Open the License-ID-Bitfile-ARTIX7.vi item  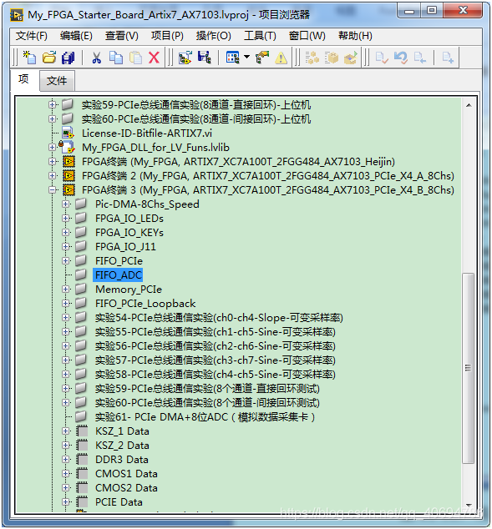tap(146, 134)
